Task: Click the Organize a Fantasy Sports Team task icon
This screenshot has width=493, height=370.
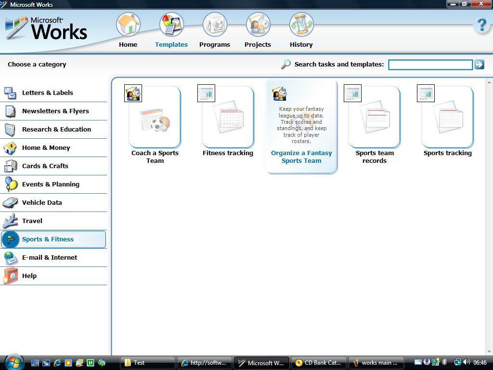Action: 280,93
